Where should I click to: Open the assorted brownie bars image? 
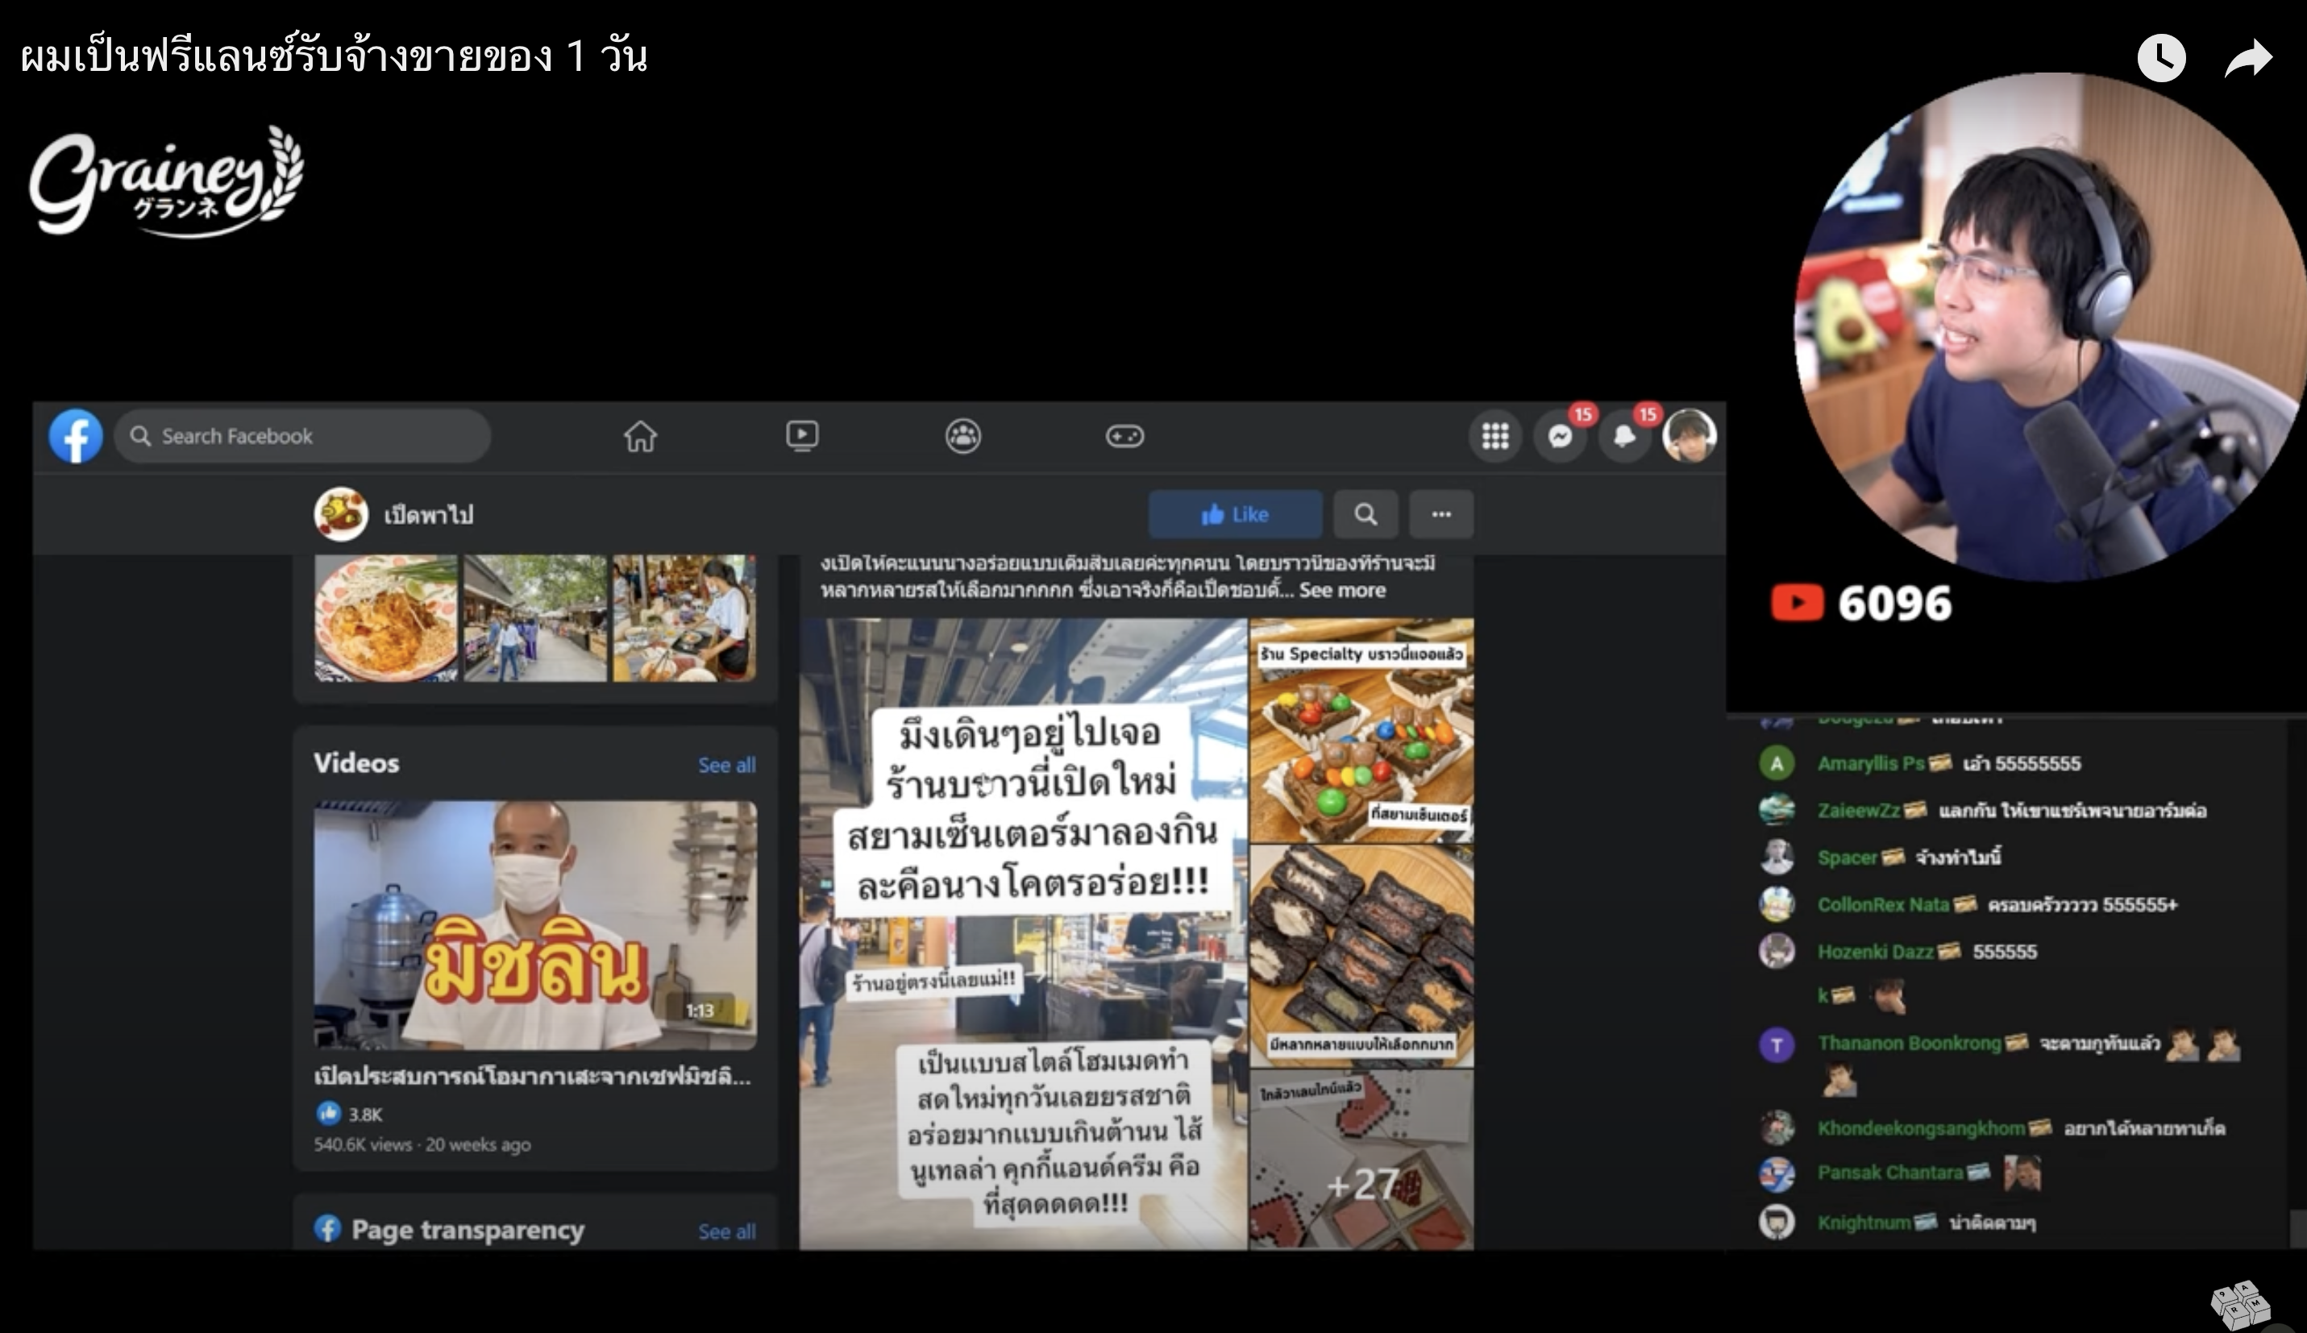pos(1361,956)
